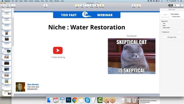Open the Edit menu

pyautogui.click(x=16, y=1)
